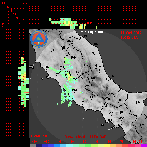The height and width of the screenshot is (147, 147).
Task: Click the 17 Km altitude scale label
Action: coord(4,3)
